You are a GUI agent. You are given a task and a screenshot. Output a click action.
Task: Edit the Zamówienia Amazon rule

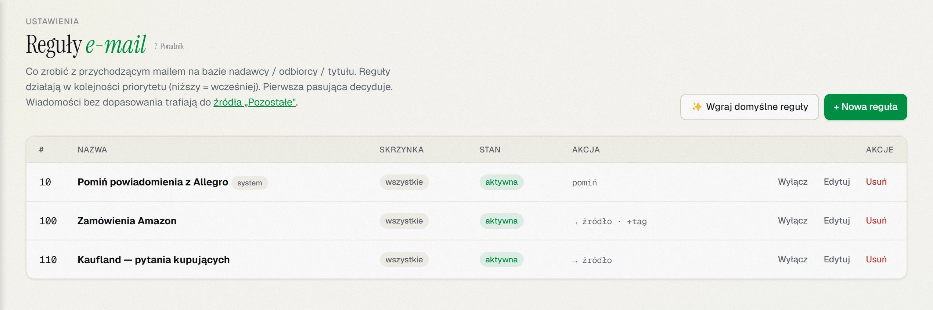click(837, 221)
